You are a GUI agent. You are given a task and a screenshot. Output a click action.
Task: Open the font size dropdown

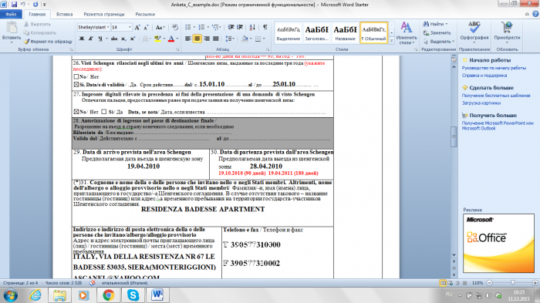pyautogui.click(x=130, y=27)
